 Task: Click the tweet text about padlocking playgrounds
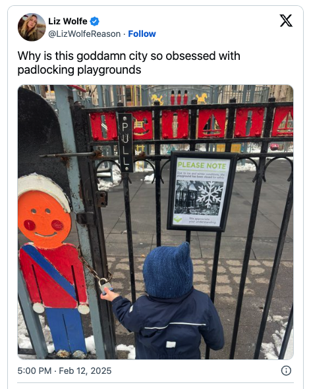pyautogui.click(x=128, y=63)
